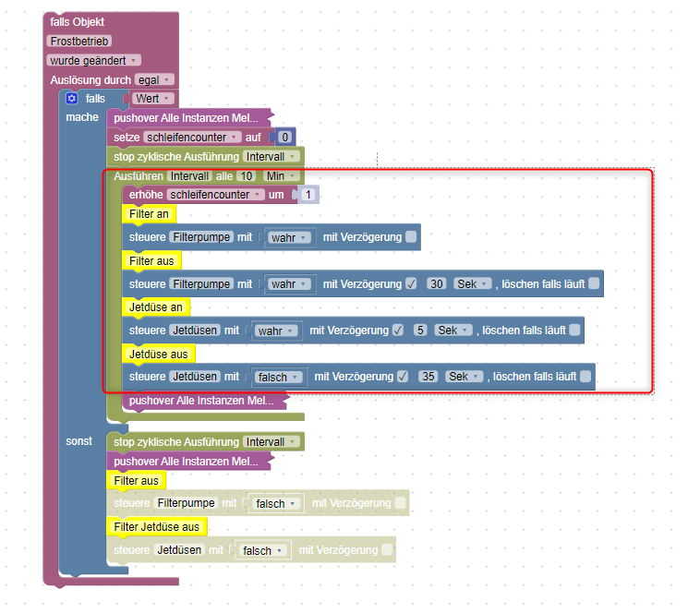Open Sek dropdown next to 30

point(473,284)
